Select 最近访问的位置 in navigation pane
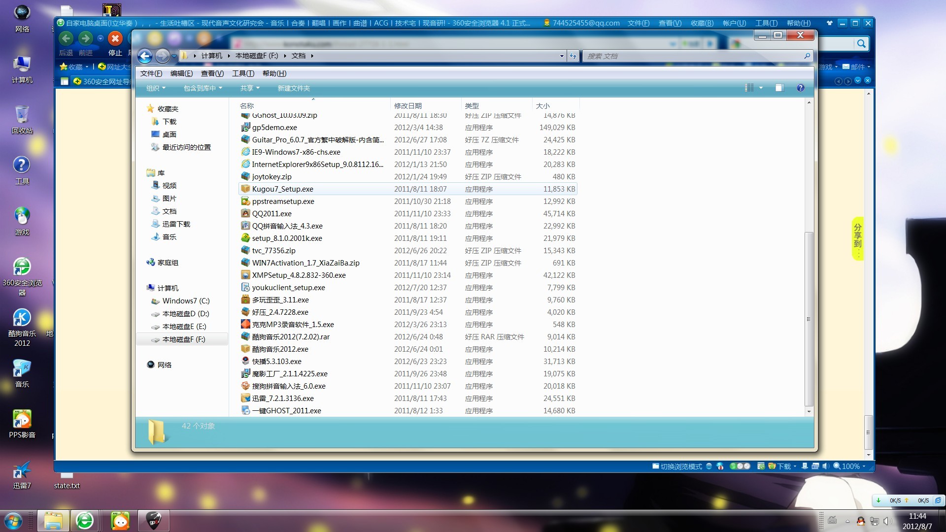Screen dimensions: 946x532 [187, 147]
